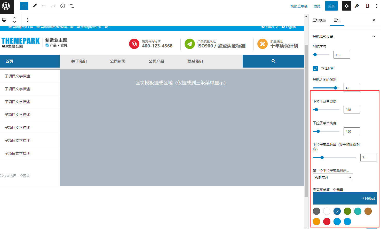381x229 pixels.
Task: Open the list view outline icon
Action: (x=72, y=6)
